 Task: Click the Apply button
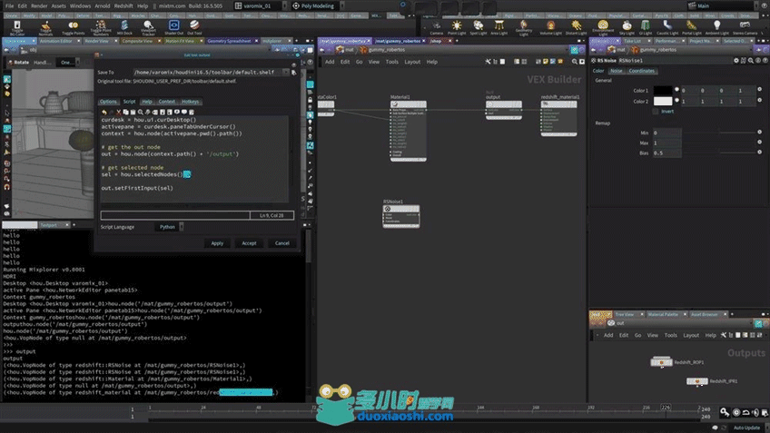coord(217,243)
